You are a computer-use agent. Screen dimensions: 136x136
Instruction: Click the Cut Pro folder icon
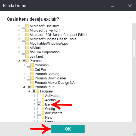point(33,69)
